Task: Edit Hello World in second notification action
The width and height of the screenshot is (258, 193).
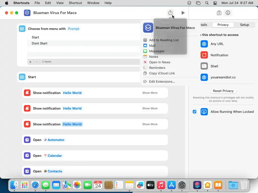Action: point(72,109)
